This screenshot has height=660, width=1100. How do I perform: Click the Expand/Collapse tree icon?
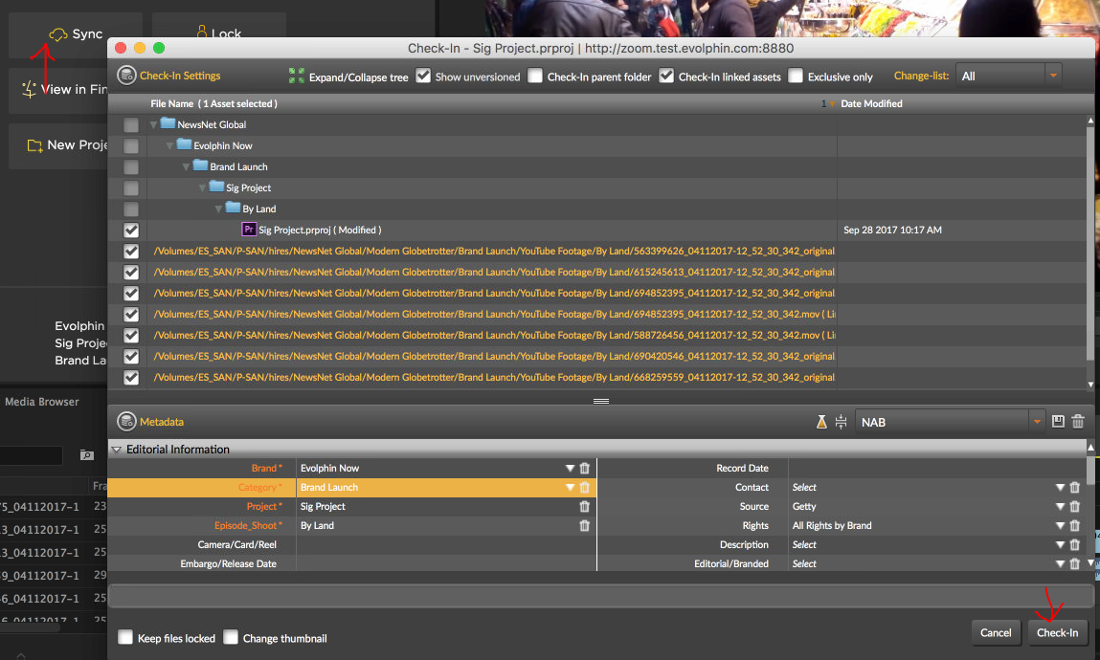tap(297, 76)
